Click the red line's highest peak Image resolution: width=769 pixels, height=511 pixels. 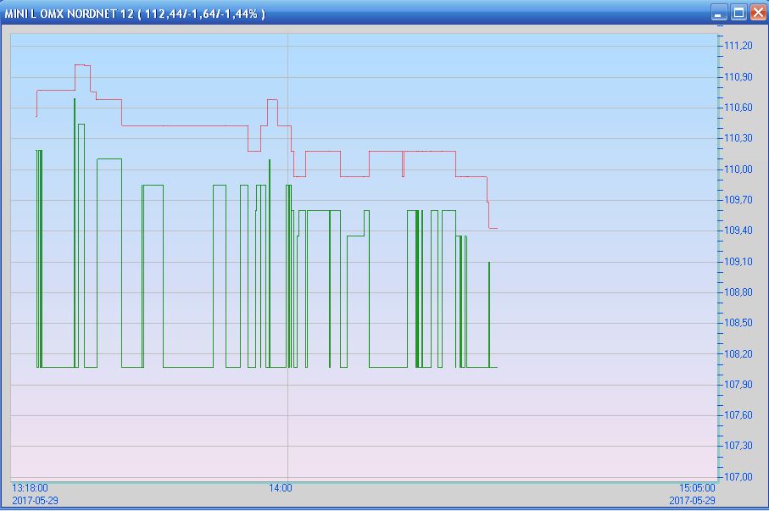(x=81, y=64)
